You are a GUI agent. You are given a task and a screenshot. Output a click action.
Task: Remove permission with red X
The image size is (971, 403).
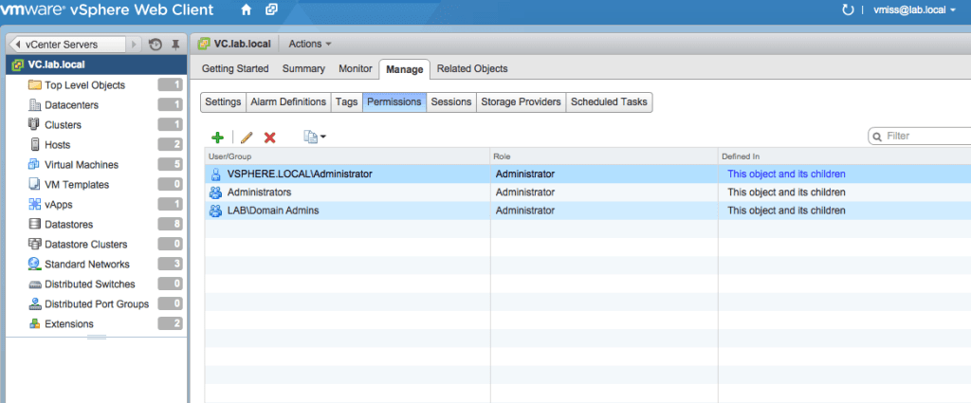pyautogui.click(x=269, y=137)
